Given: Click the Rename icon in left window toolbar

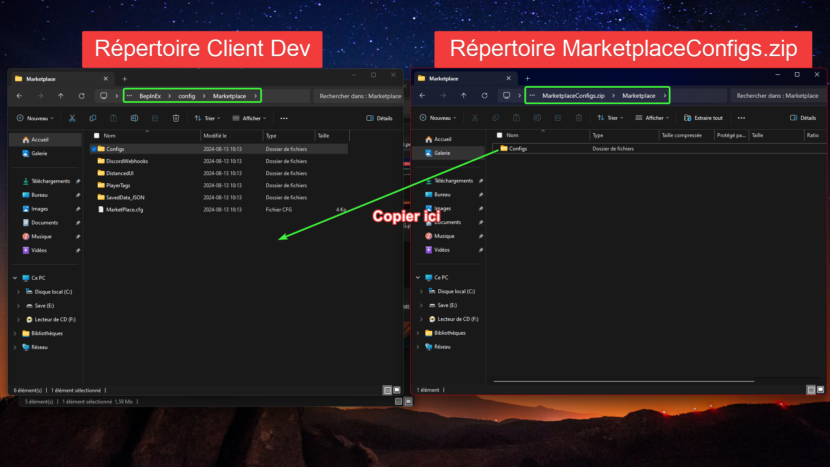Looking at the screenshot, I should pos(134,118).
